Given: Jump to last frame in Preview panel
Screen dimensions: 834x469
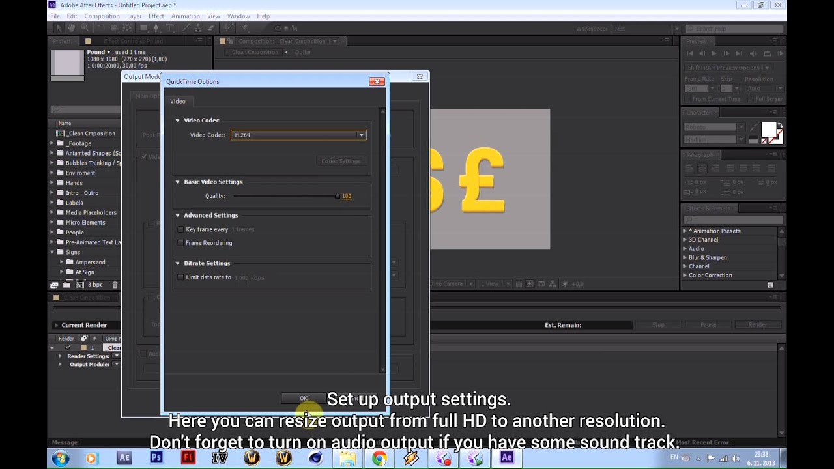Looking at the screenshot, I should (739, 53).
